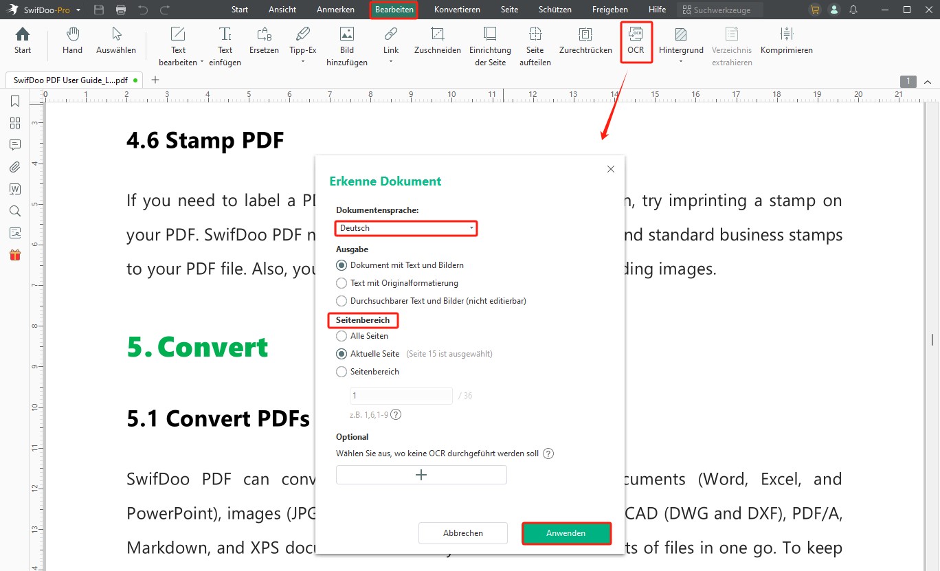The height and width of the screenshot is (571, 940).
Task: Click the Word sidebar icon
Action: (15, 189)
